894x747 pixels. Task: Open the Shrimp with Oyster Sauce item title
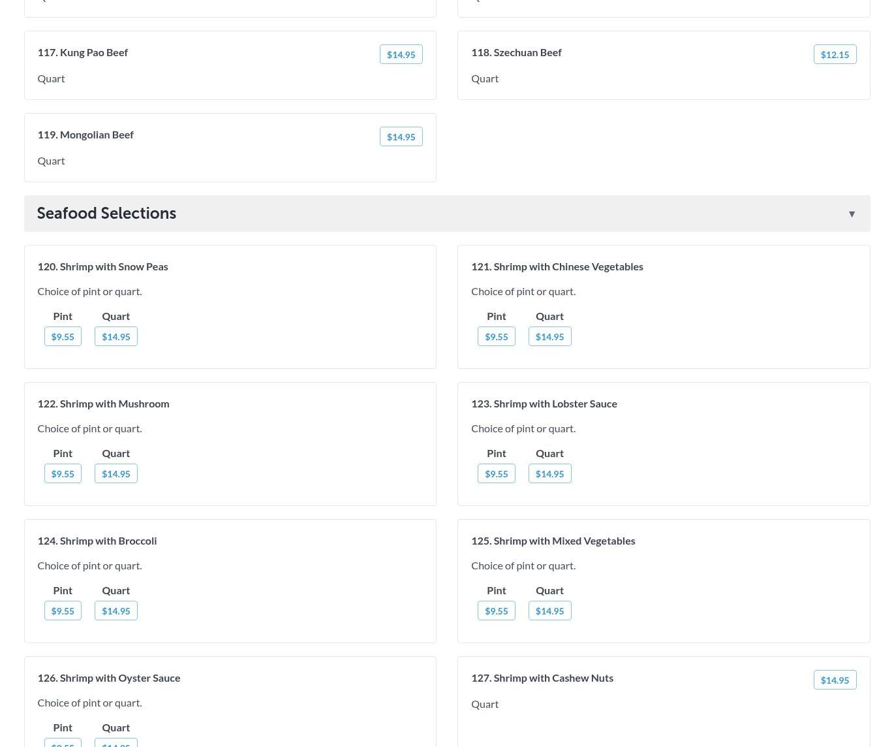108,678
